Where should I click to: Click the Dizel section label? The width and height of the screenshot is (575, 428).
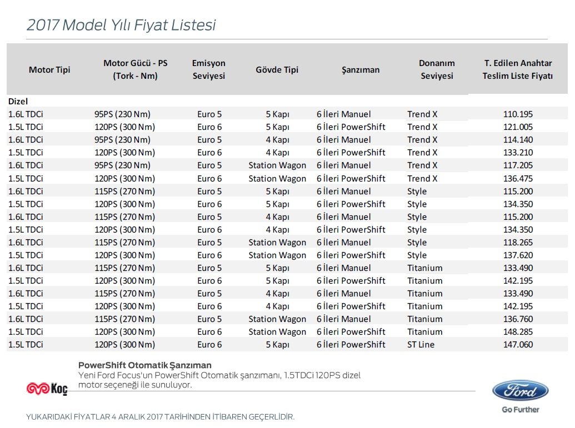coord(18,101)
